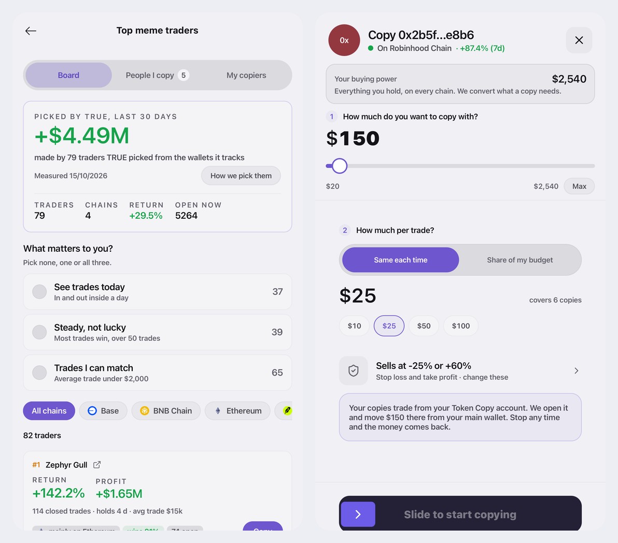
Task: Click the '82 traders' count
Action: (42, 436)
